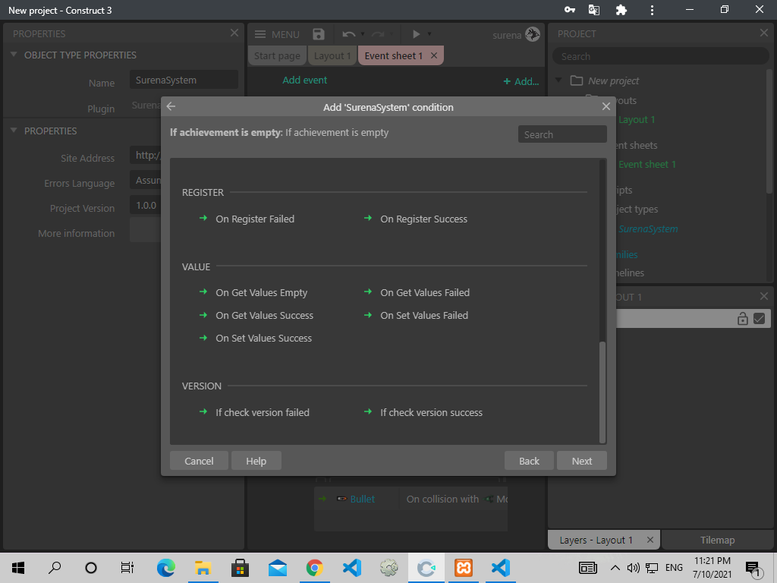The width and height of the screenshot is (777, 583).
Task: Click the Redo arrow icon
Action: coord(378,34)
